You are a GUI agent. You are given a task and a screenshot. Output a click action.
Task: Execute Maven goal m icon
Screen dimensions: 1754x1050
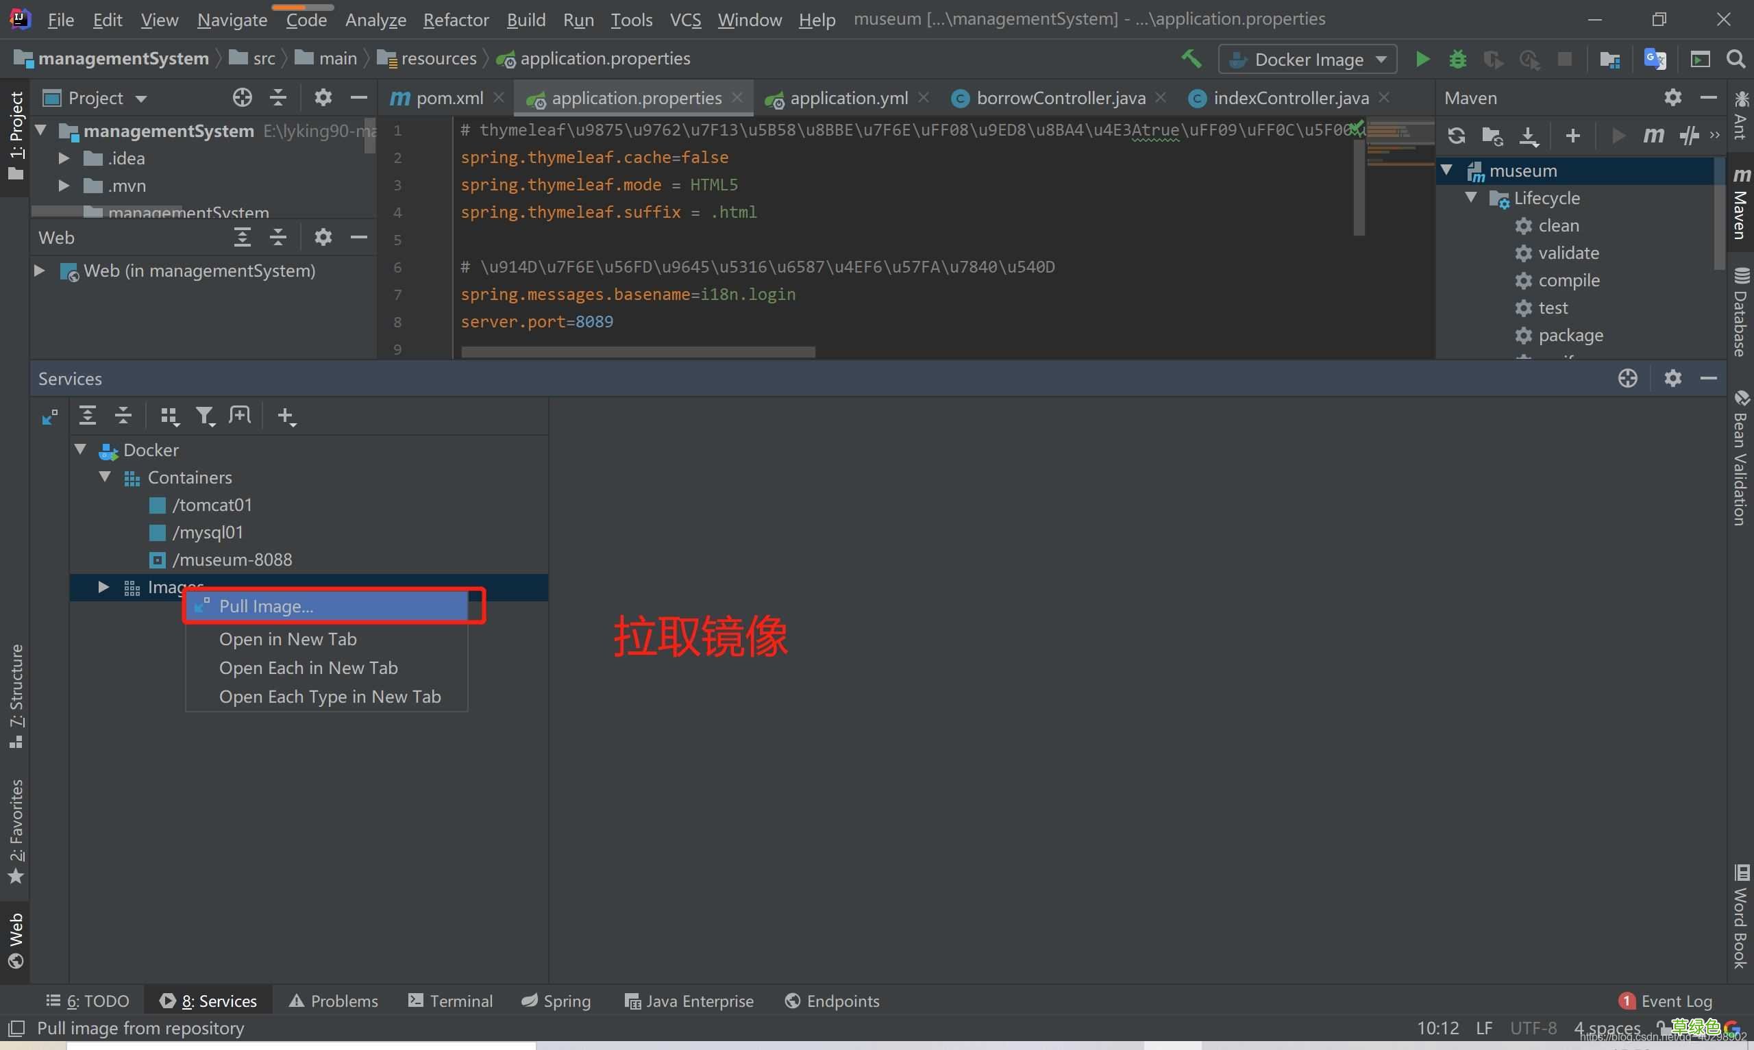(x=1653, y=135)
